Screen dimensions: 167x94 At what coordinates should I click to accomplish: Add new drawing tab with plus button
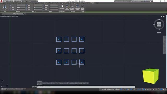[x=25, y=14]
